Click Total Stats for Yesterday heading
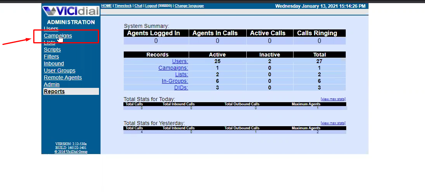The height and width of the screenshot is (192, 425). (154, 123)
